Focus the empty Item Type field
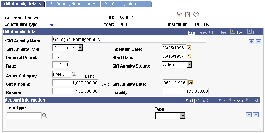The width and height of the screenshot is (265, 133). 24,116
